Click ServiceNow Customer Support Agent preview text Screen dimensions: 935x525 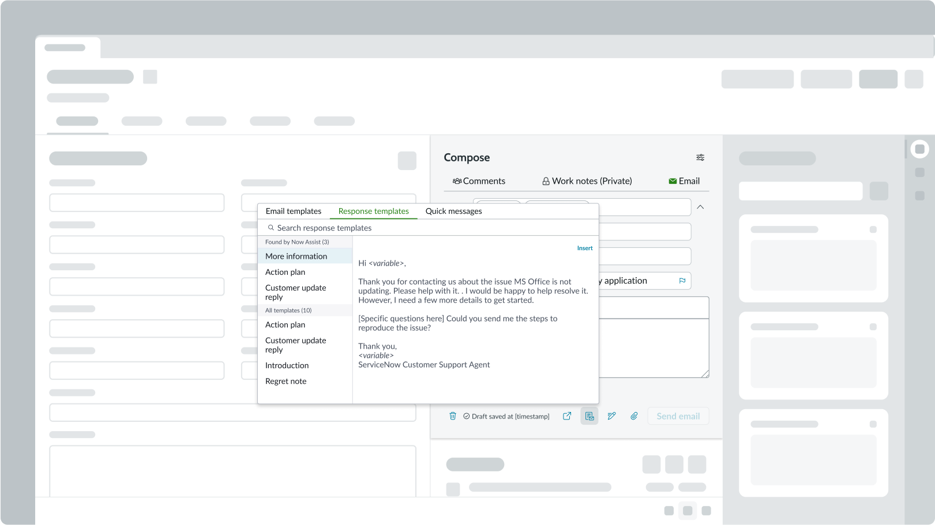(x=424, y=365)
